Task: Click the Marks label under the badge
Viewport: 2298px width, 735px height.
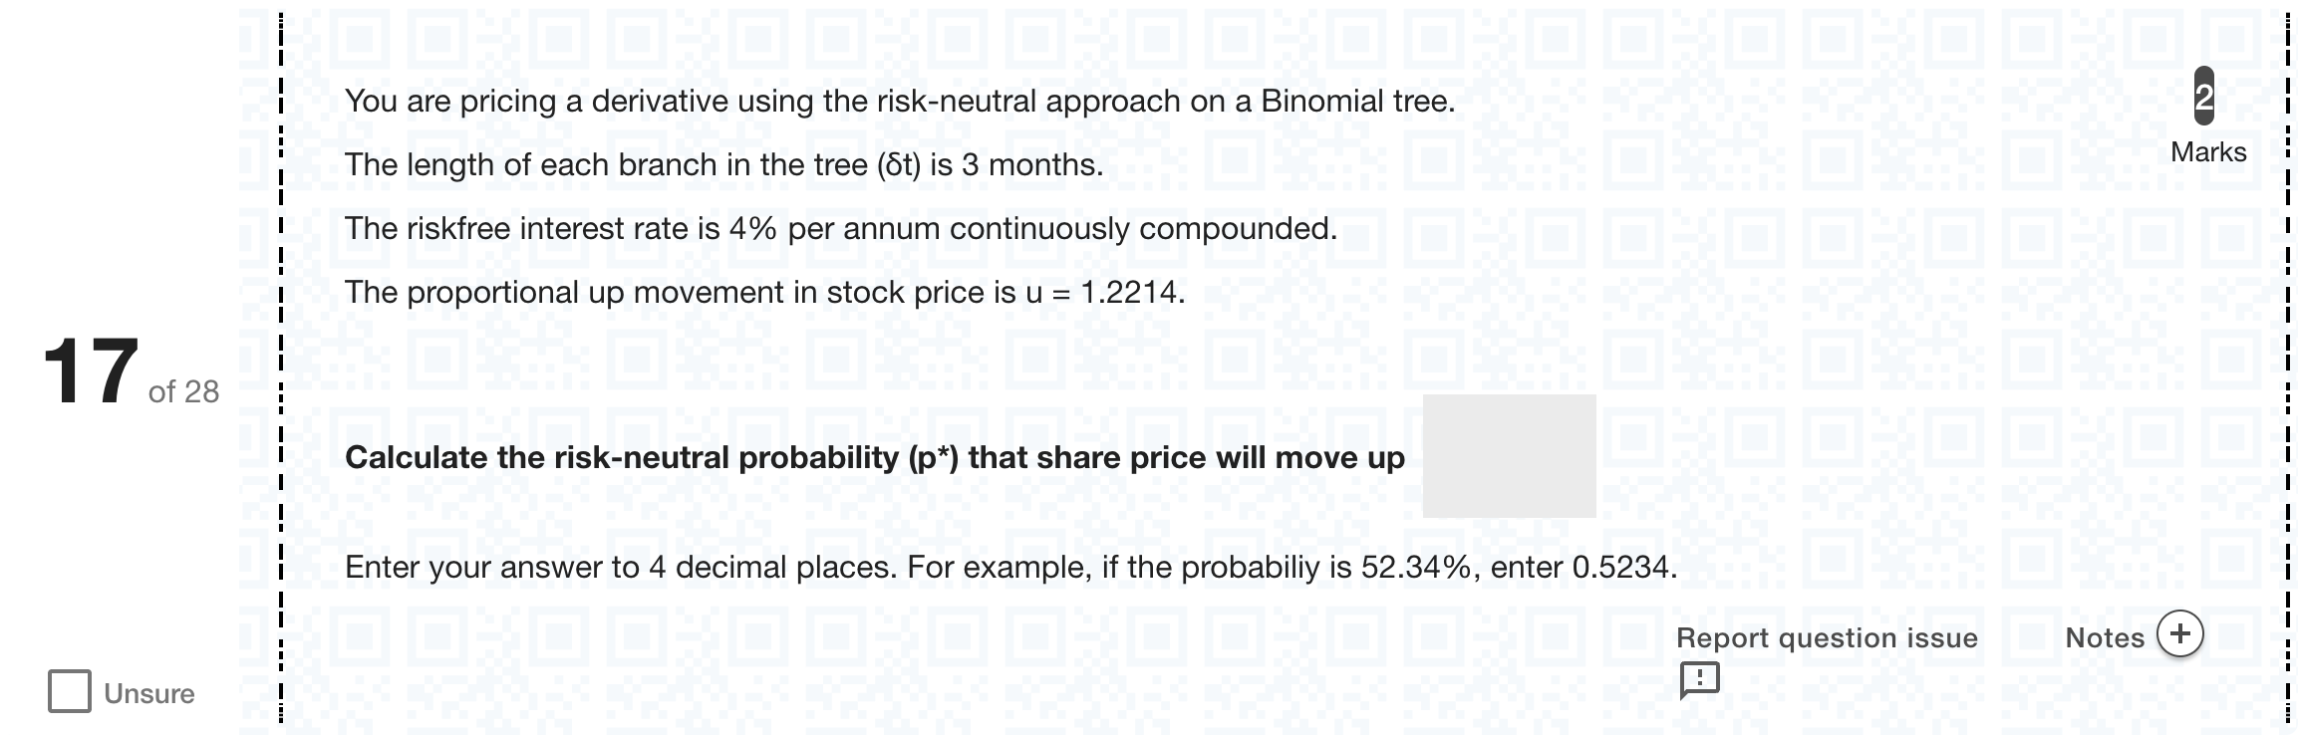Action: pyautogui.click(x=2208, y=152)
